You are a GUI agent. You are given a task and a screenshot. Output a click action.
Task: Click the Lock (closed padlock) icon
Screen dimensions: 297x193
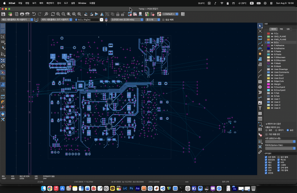118,14
